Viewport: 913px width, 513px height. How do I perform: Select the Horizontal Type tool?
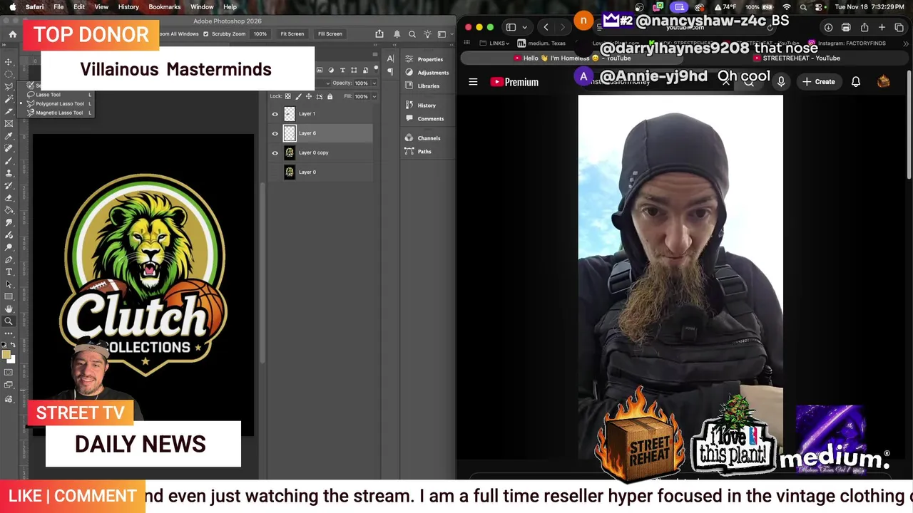click(x=9, y=272)
